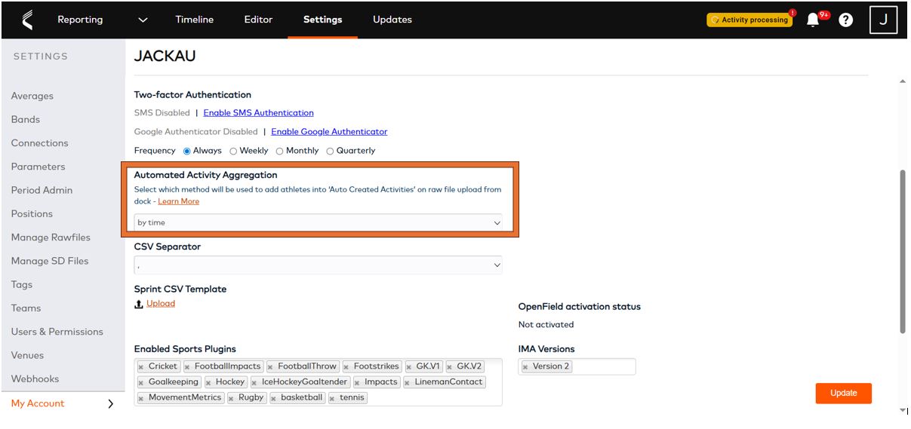Switch to the Editor tab

(x=258, y=20)
